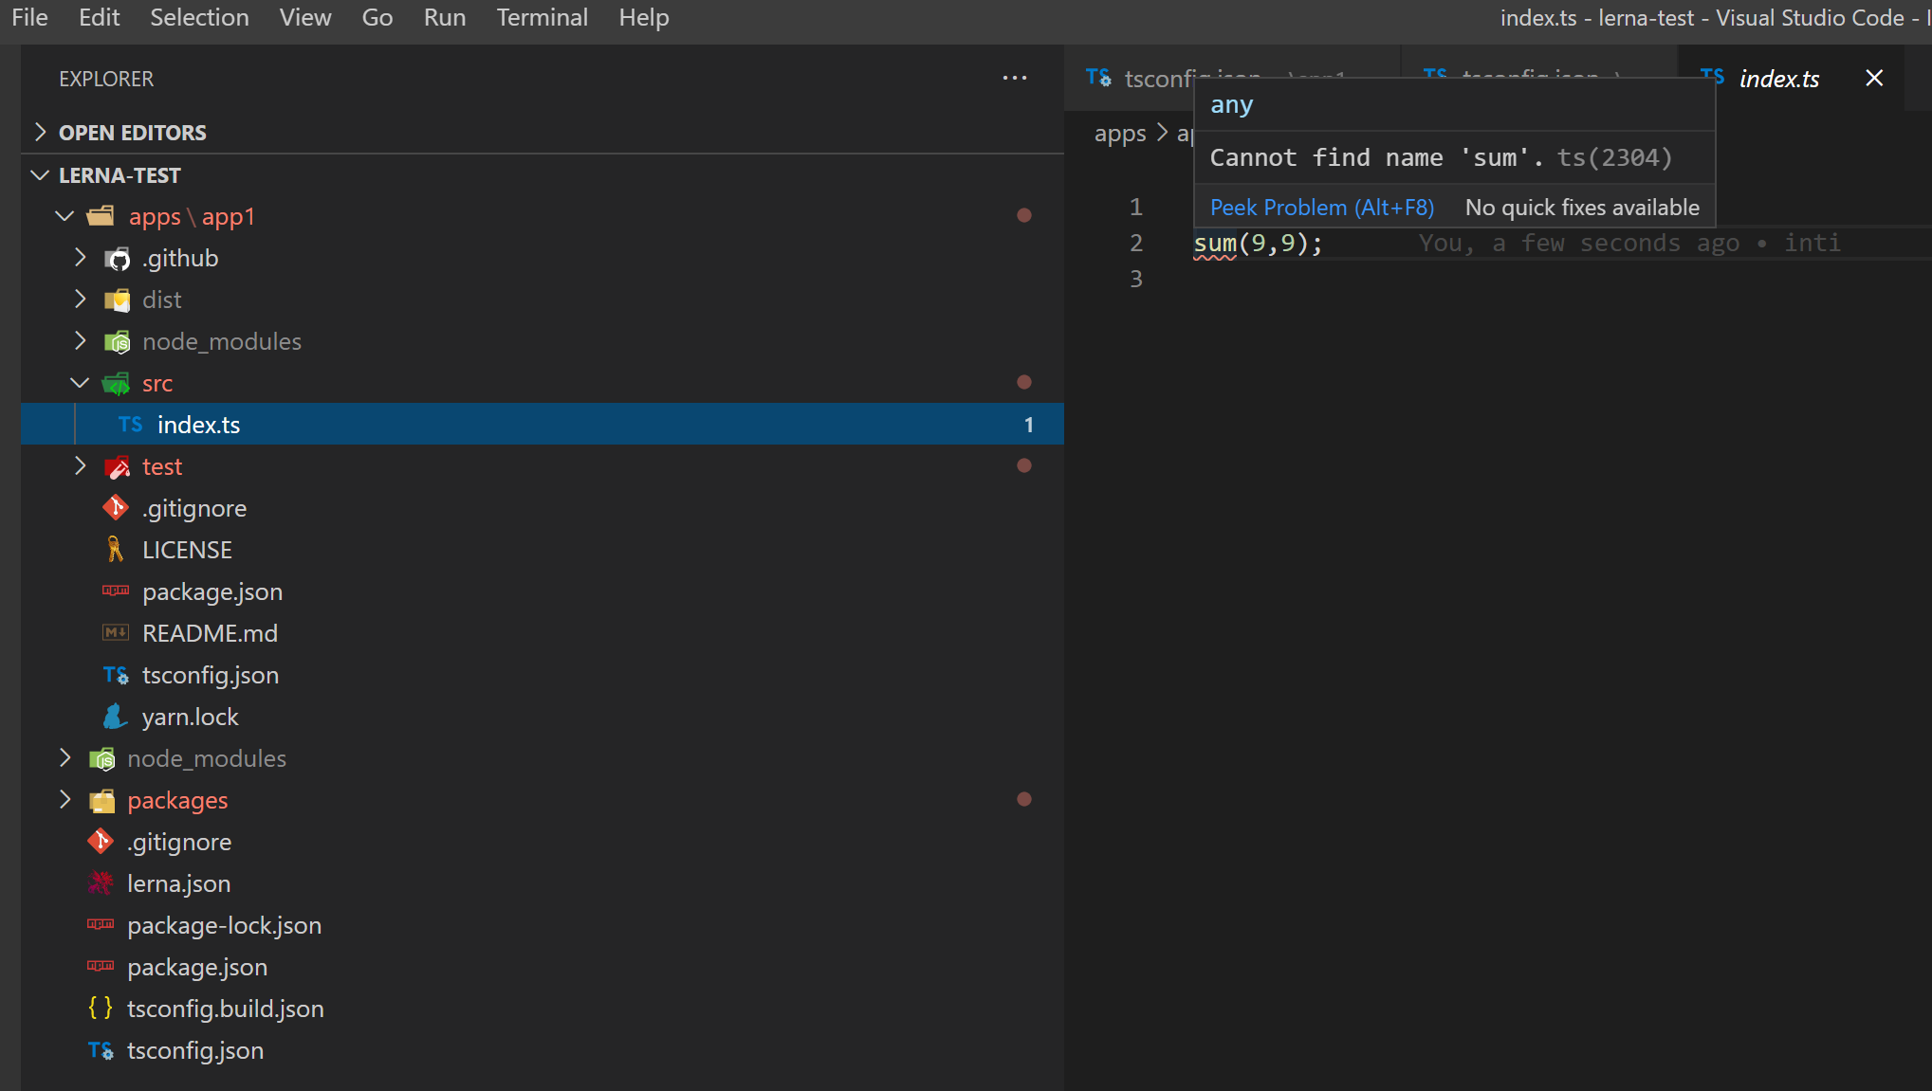Screen dimensions: 1932x1091
Task: Close the index.ts editor tab
Action: (1874, 78)
